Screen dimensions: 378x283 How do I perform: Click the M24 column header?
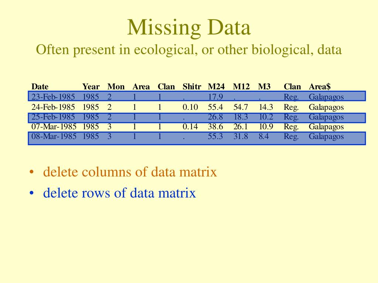click(x=216, y=87)
